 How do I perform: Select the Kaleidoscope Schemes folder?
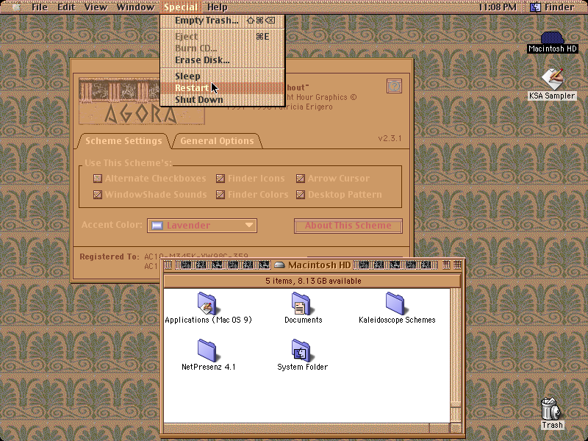pos(395,303)
